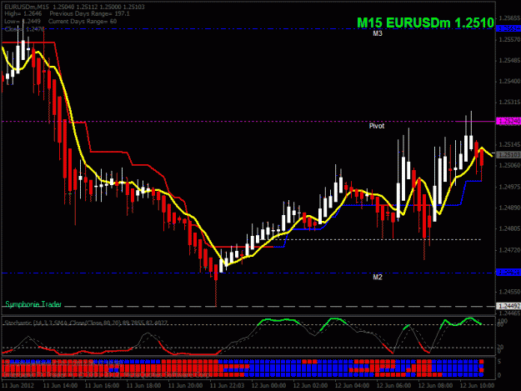Click the Previous Days Range= 197.1 readout

pyautogui.click(x=89, y=13)
